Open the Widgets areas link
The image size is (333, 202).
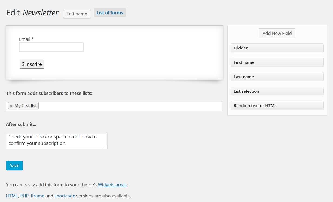pos(112,185)
